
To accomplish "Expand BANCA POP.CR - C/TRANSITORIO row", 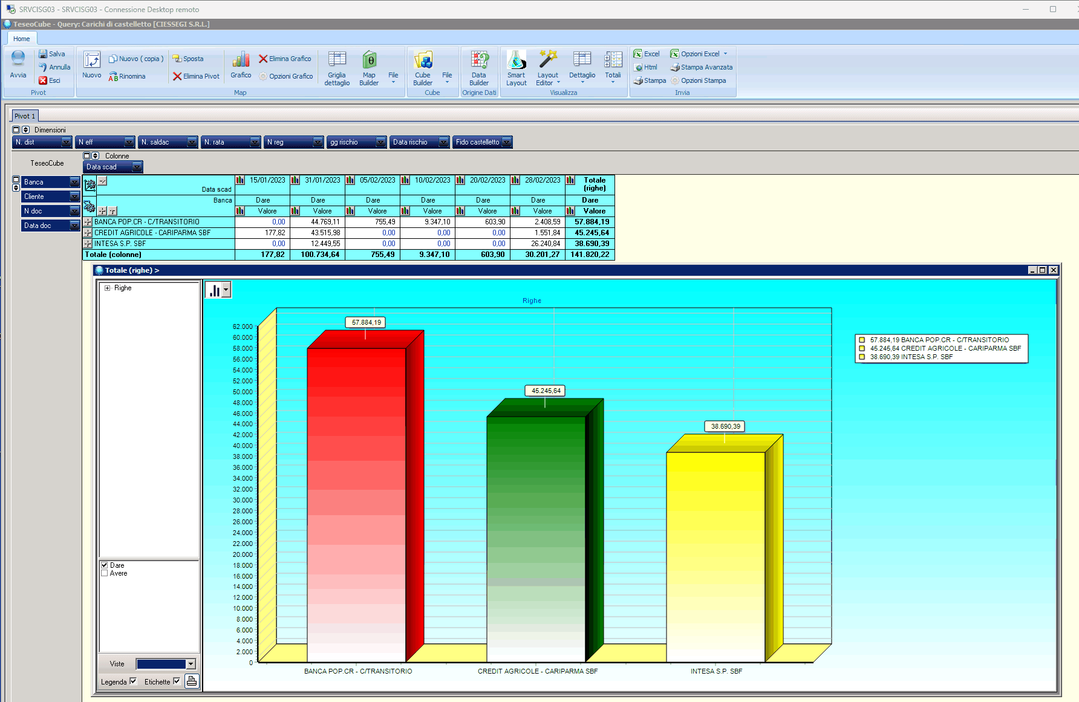I will point(88,222).
